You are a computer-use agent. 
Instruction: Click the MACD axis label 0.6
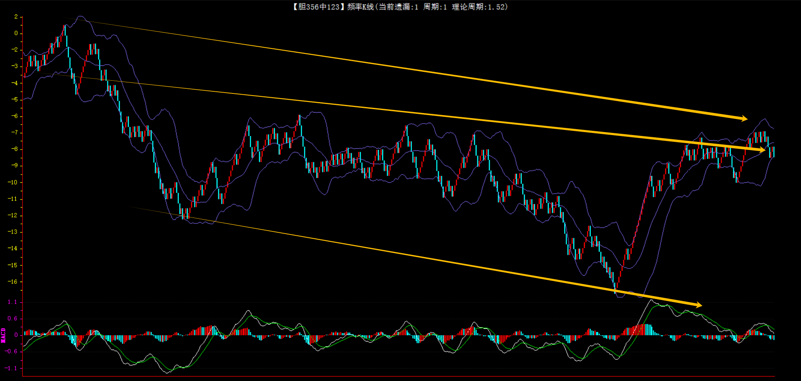coord(12,319)
